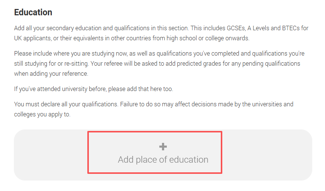The image size is (325, 191).
Task: Click empty grey panel area right of the red box
Action: (266, 155)
